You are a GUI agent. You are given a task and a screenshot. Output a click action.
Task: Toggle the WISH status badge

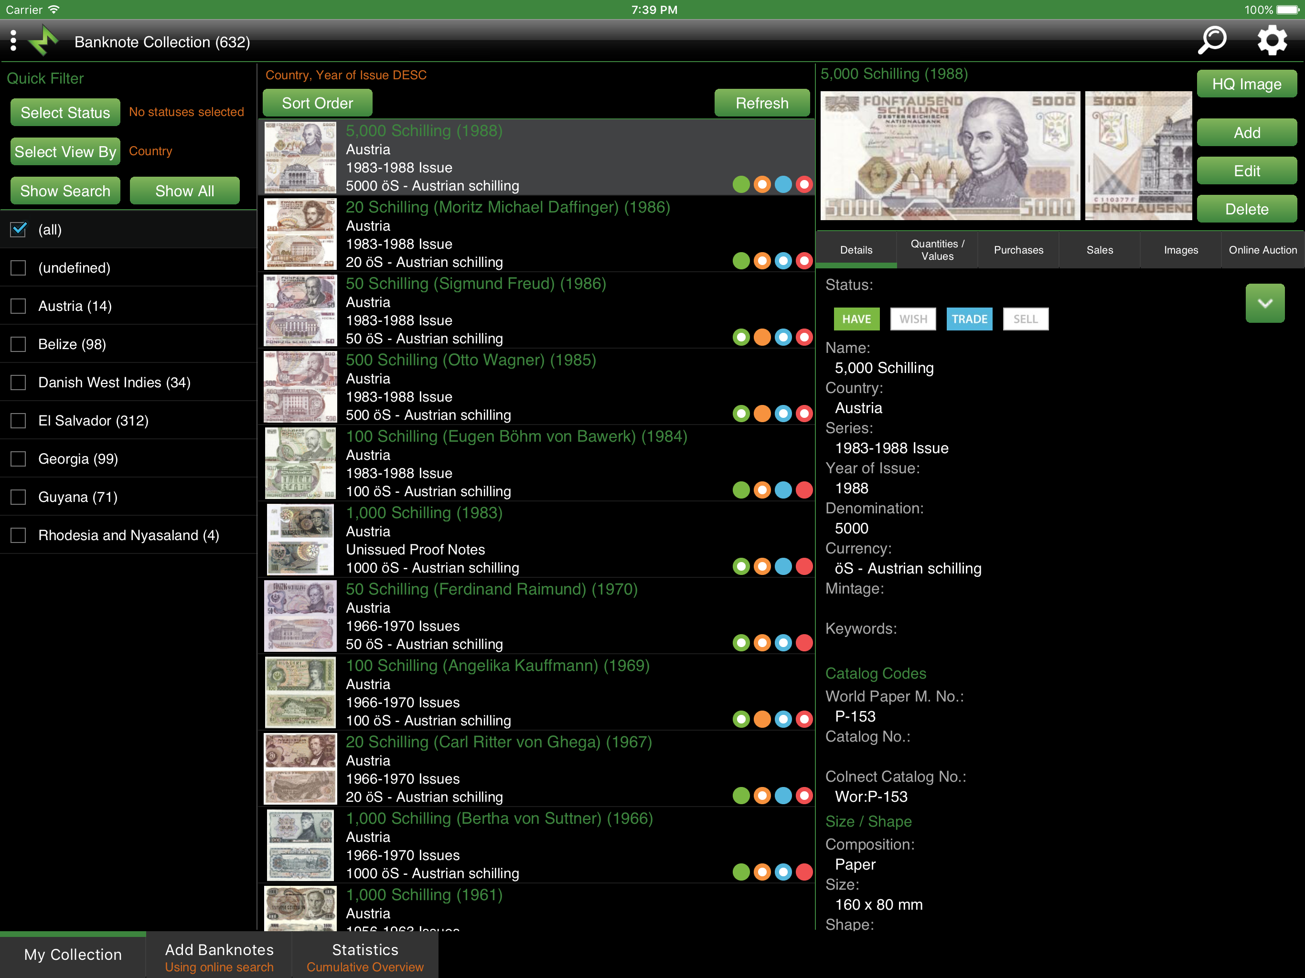(x=913, y=319)
